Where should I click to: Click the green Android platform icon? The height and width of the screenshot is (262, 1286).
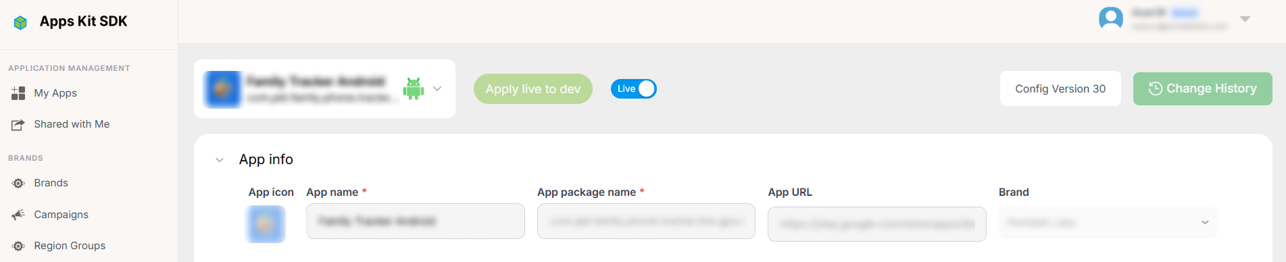pyautogui.click(x=414, y=88)
